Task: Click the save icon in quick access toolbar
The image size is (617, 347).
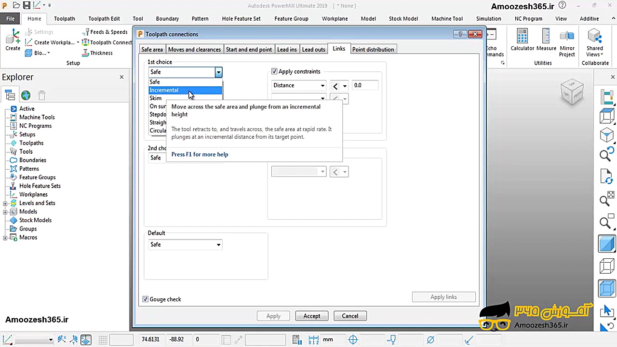Action: 27,6
